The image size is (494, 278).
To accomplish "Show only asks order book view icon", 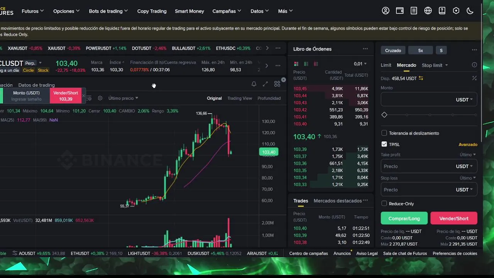I will 316,64.
